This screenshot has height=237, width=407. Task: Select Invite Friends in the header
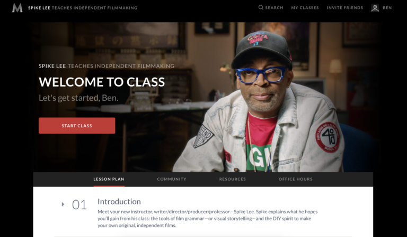tap(344, 8)
